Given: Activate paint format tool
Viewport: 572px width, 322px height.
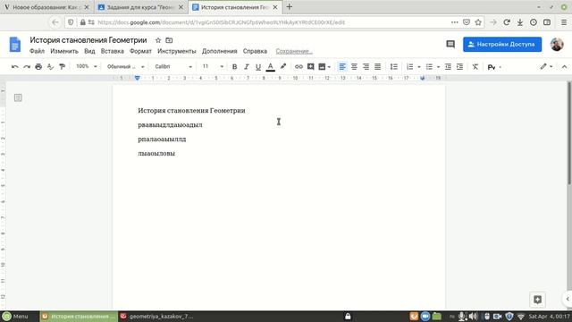Looking at the screenshot, I should tap(62, 67).
